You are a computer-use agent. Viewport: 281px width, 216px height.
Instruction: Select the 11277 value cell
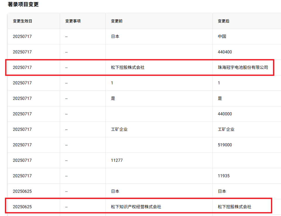click(117, 160)
